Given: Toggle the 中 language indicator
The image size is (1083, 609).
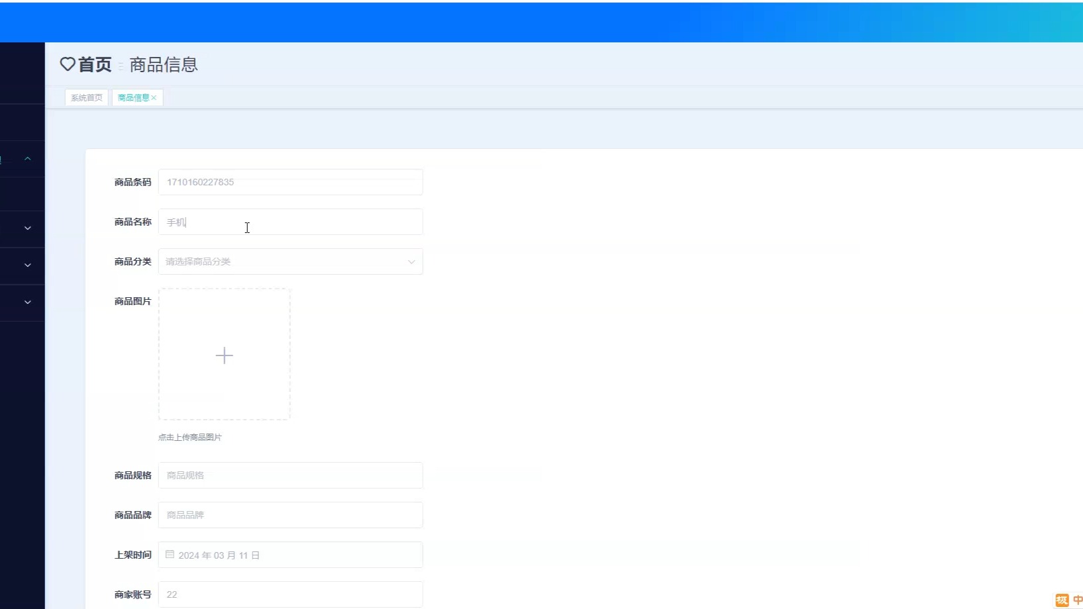Looking at the screenshot, I should click(1077, 600).
